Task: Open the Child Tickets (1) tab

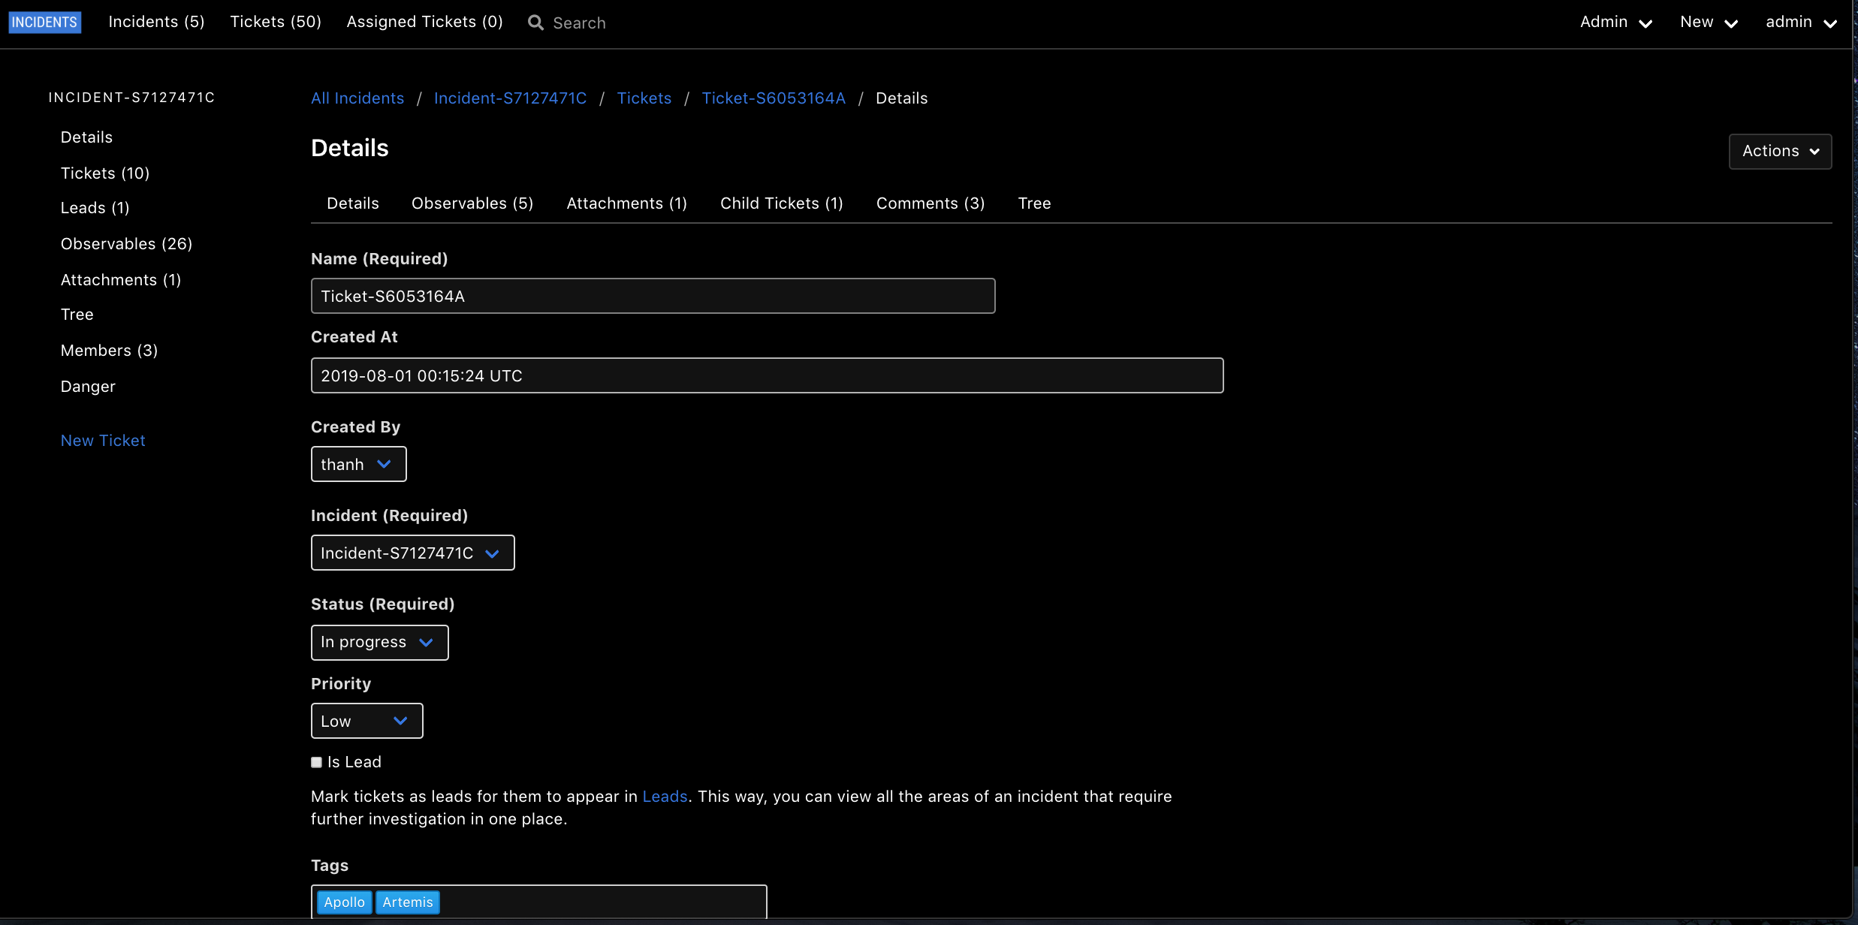Action: pyautogui.click(x=781, y=203)
